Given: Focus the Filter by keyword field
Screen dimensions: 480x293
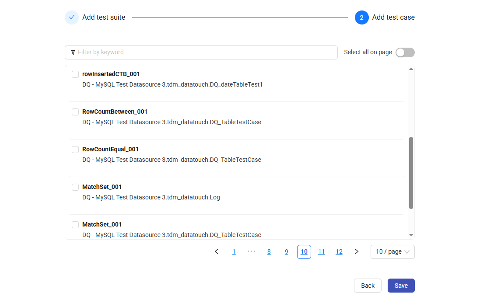Looking at the screenshot, I should 206,52.
